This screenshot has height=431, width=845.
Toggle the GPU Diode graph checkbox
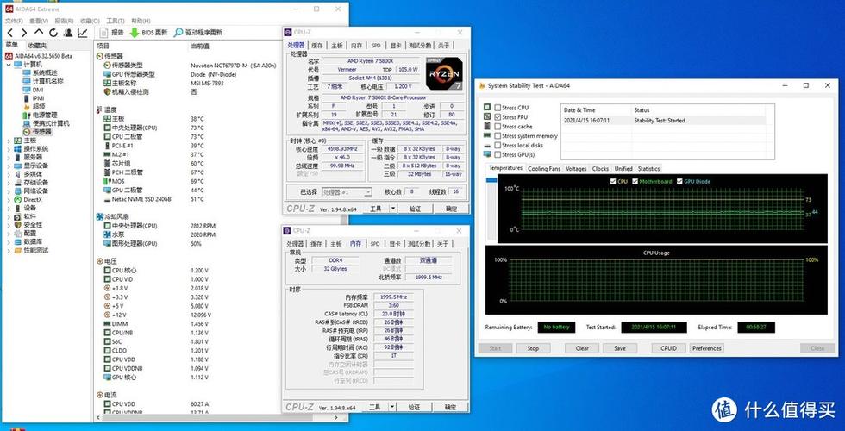click(679, 182)
